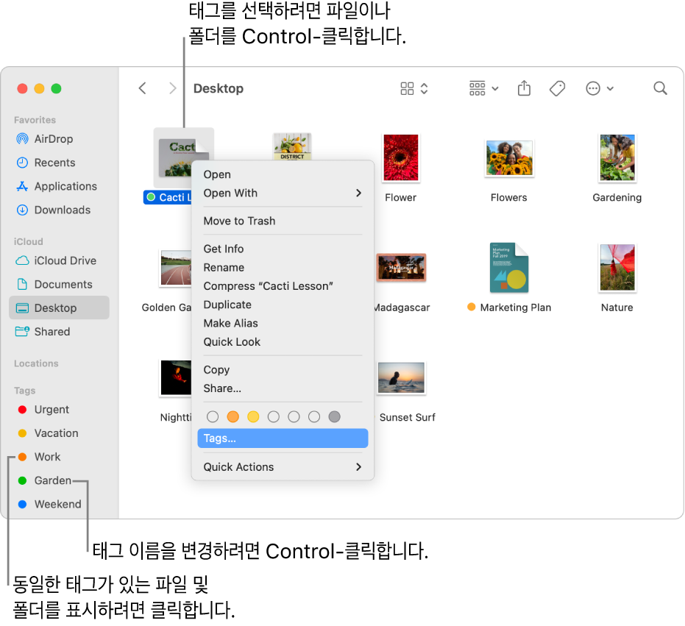Apply the yellow tag color
The image size is (685, 626).
[253, 417]
